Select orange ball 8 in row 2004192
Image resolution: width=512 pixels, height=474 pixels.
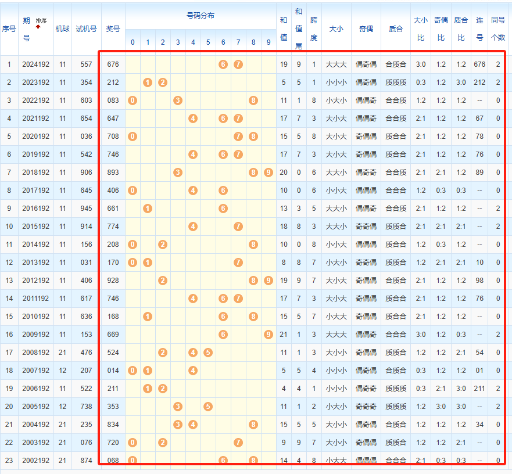pos(253,425)
